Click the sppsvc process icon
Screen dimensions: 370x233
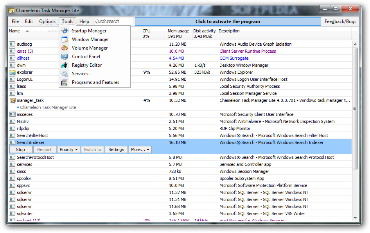click(x=12, y=185)
